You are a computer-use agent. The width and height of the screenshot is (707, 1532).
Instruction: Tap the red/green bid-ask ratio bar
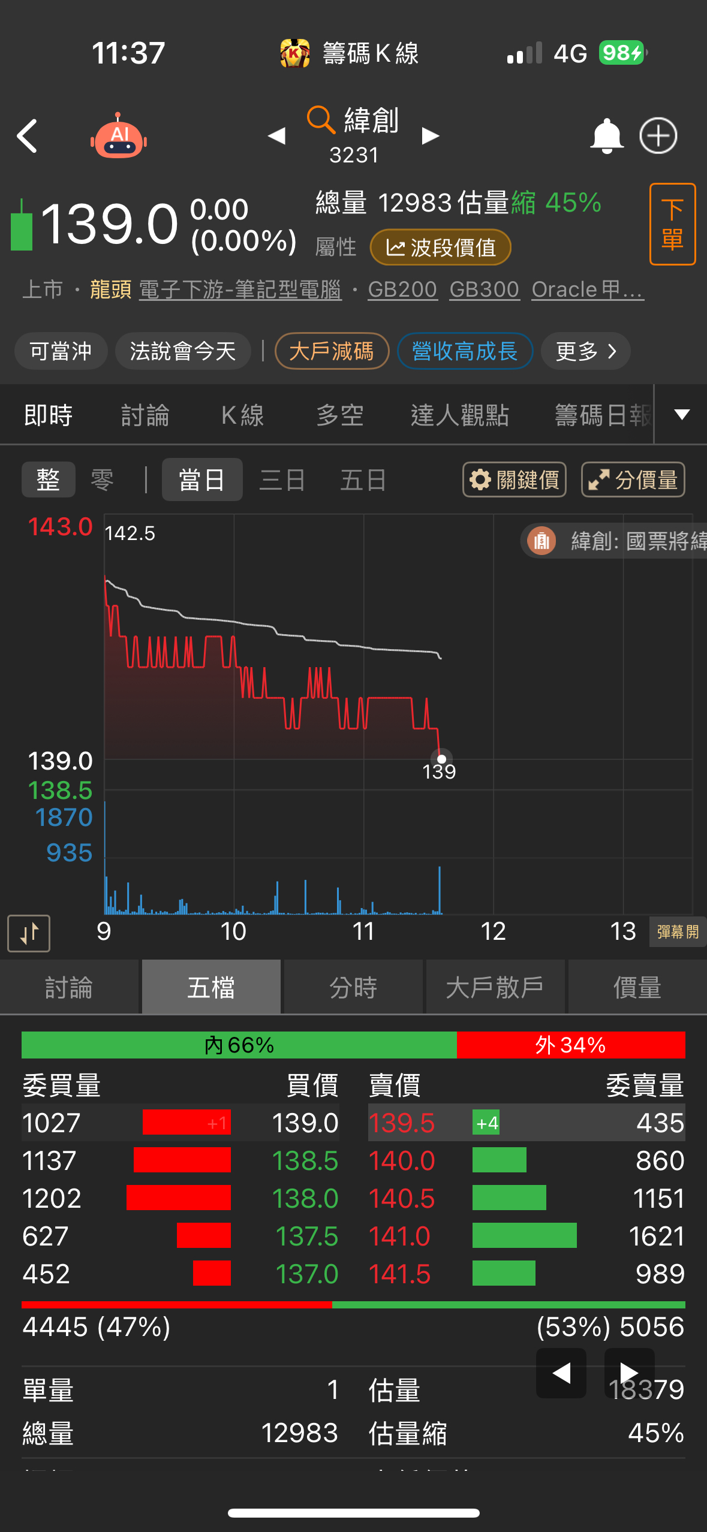tap(353, 1305)
